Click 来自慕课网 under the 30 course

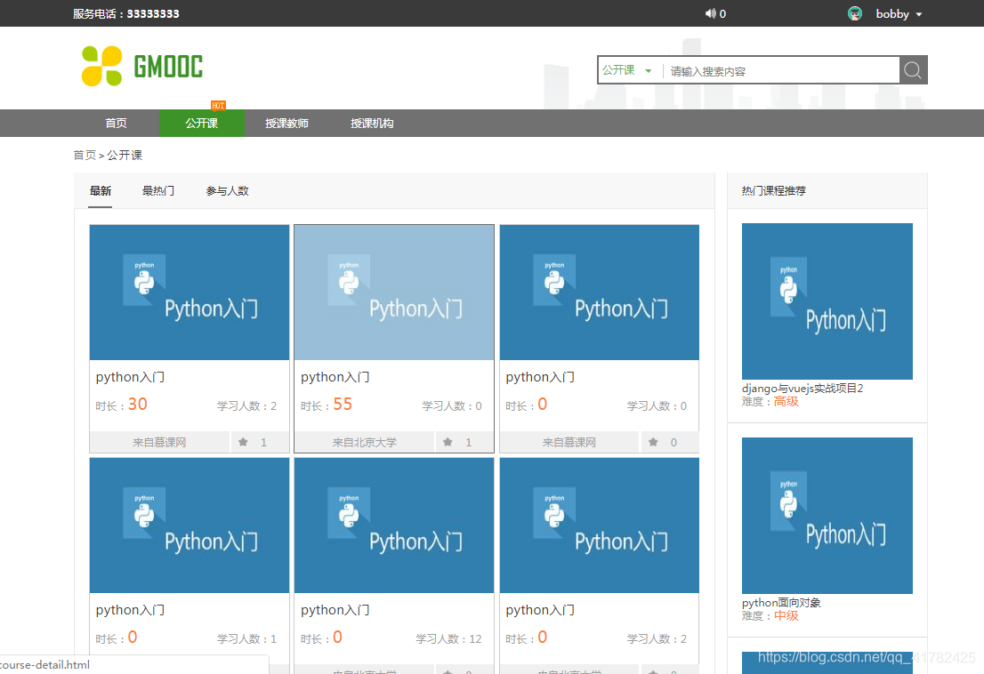[x=159, y=442]
